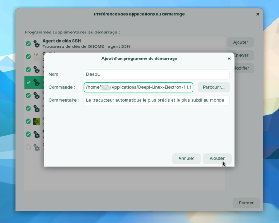
Task: Select the Commentaire text field
Action: 157,100
